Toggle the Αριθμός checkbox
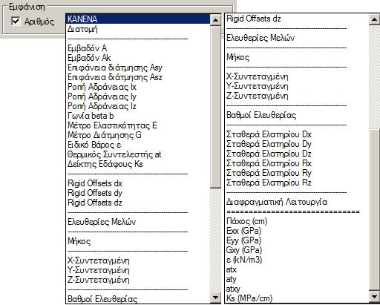 point(16,22)
